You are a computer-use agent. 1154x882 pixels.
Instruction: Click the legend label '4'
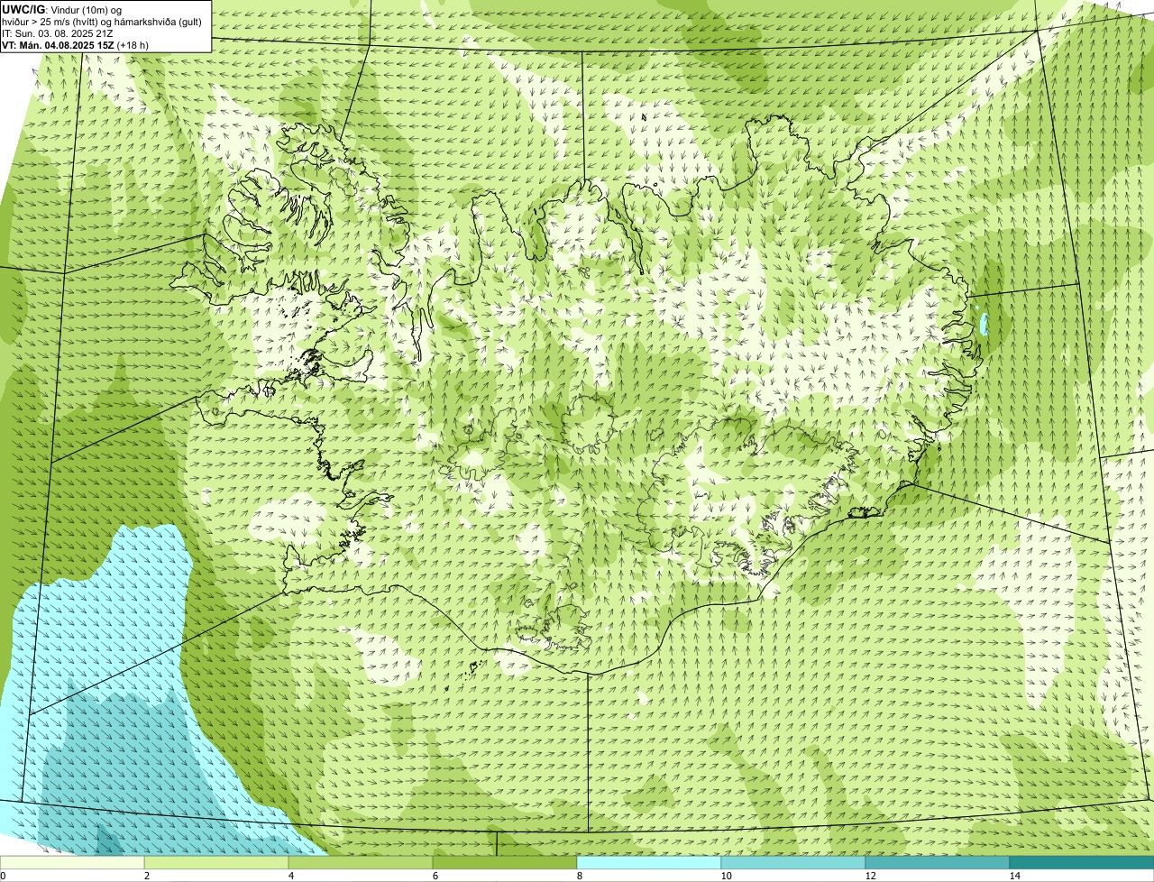tap(290, 876)
